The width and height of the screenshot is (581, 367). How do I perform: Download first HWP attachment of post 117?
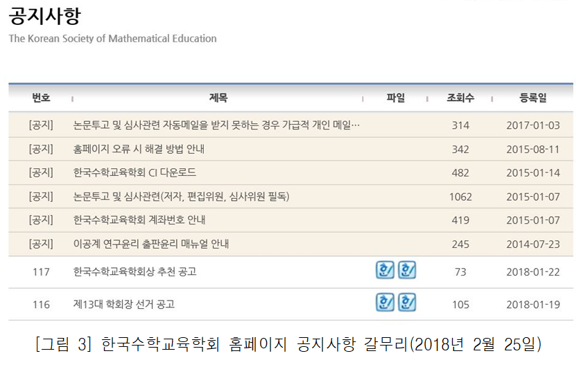385,271
